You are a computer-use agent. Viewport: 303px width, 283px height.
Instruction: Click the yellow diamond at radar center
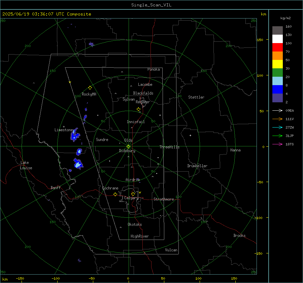(129, 146)
